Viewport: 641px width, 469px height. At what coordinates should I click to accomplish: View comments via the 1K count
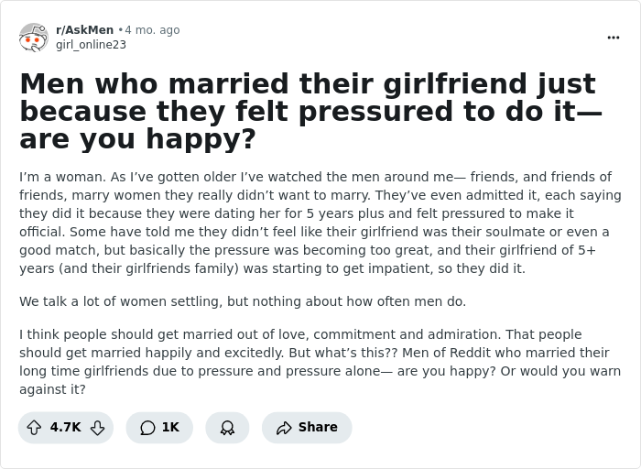point(170,428)
